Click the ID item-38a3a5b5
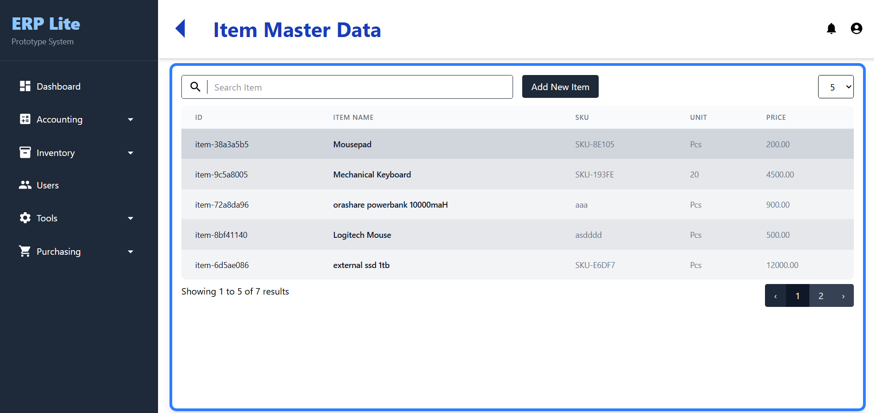Image resolution: width=874 pixels, height=413 pixels. tap(222, 145)
